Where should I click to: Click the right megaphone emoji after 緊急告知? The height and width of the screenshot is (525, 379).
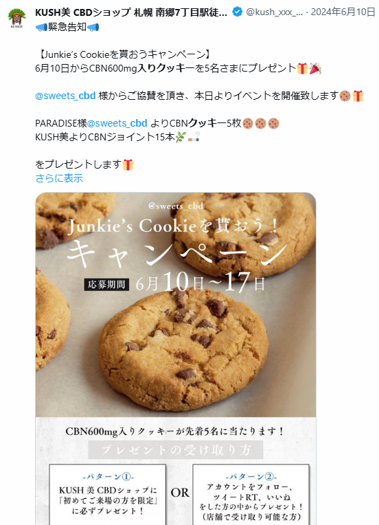pos(93,27)
